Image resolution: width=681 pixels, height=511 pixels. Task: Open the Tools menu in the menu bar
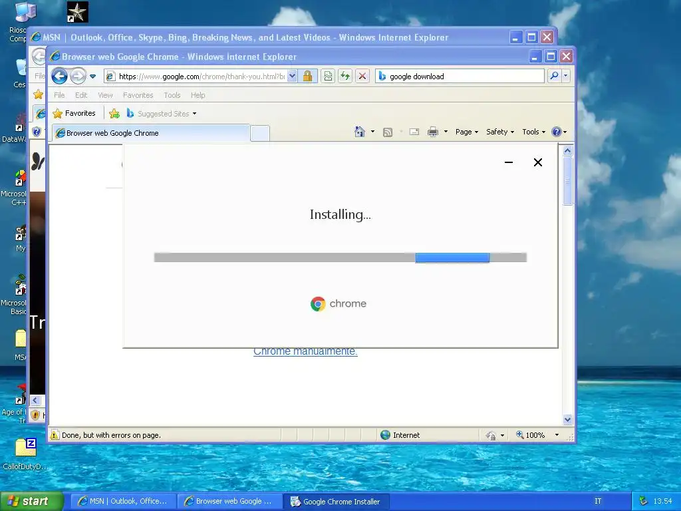pos(172,95)
